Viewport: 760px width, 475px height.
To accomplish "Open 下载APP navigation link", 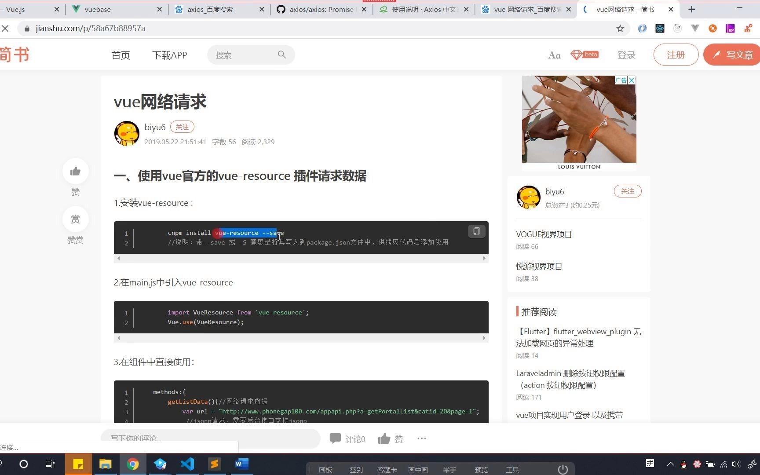I will (x=170, y=55).
